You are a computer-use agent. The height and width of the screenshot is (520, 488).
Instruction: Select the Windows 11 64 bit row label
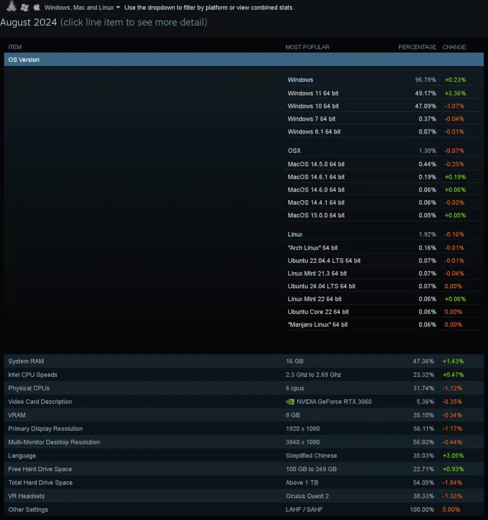coord(313,93)
